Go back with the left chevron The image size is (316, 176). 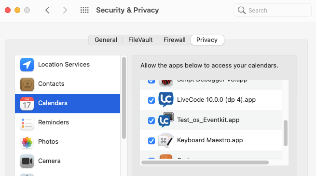tap(47, 10)
